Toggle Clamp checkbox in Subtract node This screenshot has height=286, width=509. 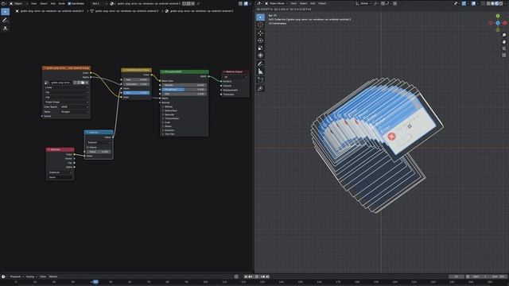point(87,147)
